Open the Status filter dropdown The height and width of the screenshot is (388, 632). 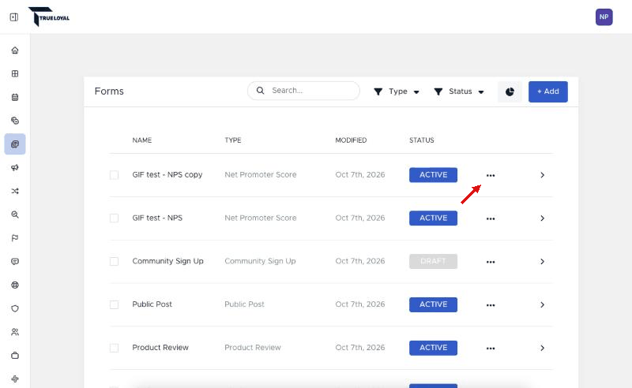pyautogui.click(x=459, y=91)
